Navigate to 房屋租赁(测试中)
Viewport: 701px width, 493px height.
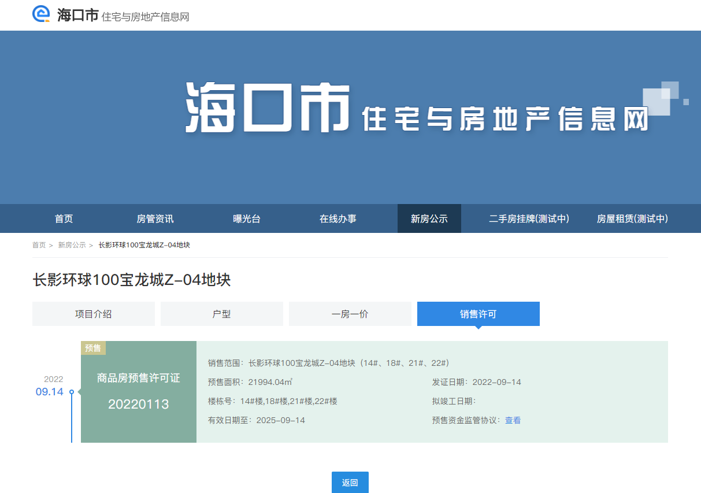coord(632,219)
